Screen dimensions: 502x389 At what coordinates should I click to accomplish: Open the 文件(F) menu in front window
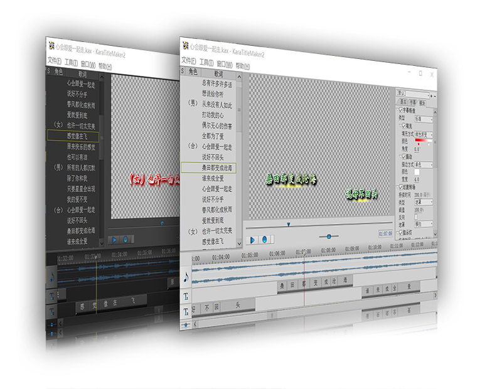click(x=189, y=60)
